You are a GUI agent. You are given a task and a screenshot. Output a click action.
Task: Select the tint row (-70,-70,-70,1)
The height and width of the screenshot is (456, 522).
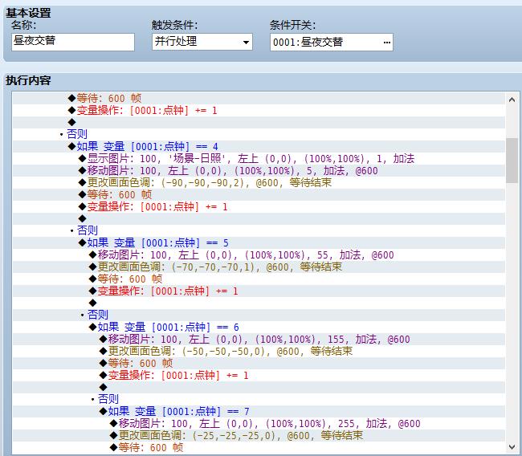coord(259,267)
